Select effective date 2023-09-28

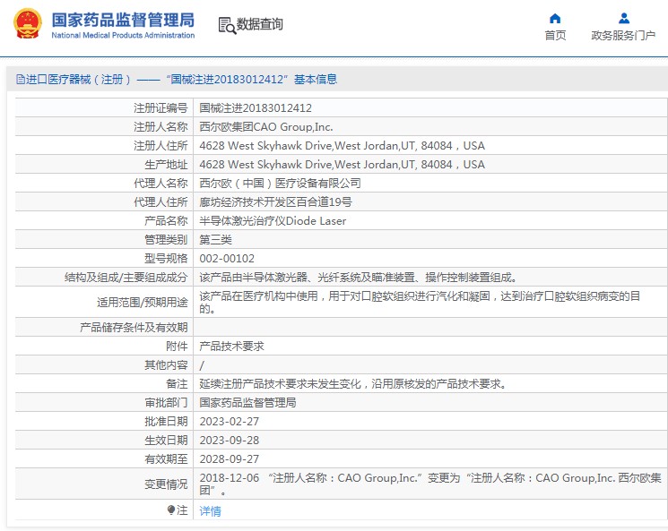230,440
